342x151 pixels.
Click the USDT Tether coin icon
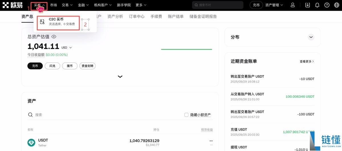tap(31, 143)
